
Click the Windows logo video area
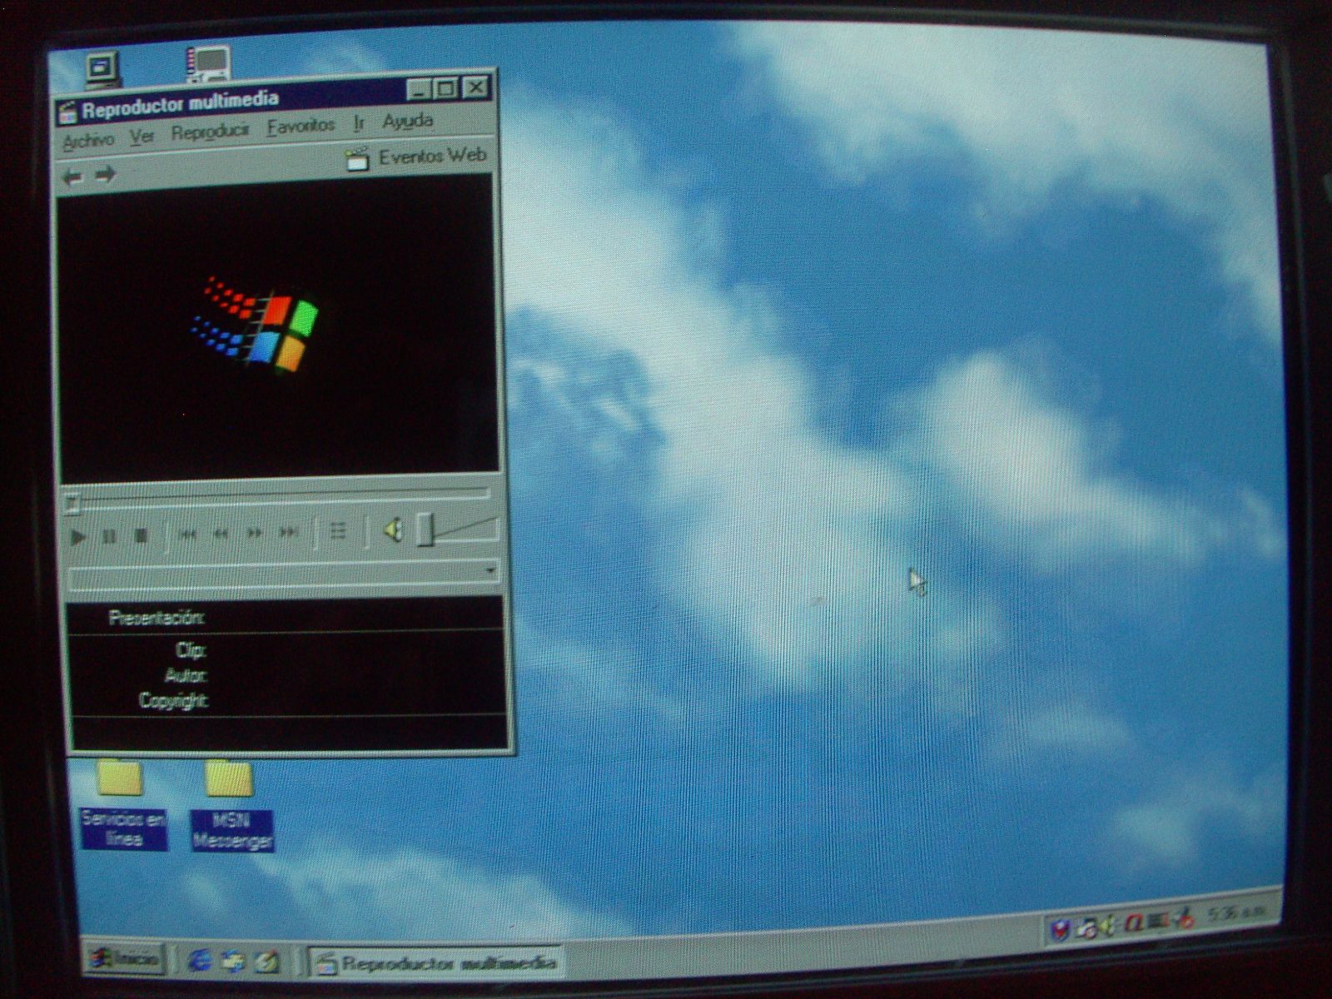pyautogui.click(x=277, y=327)
